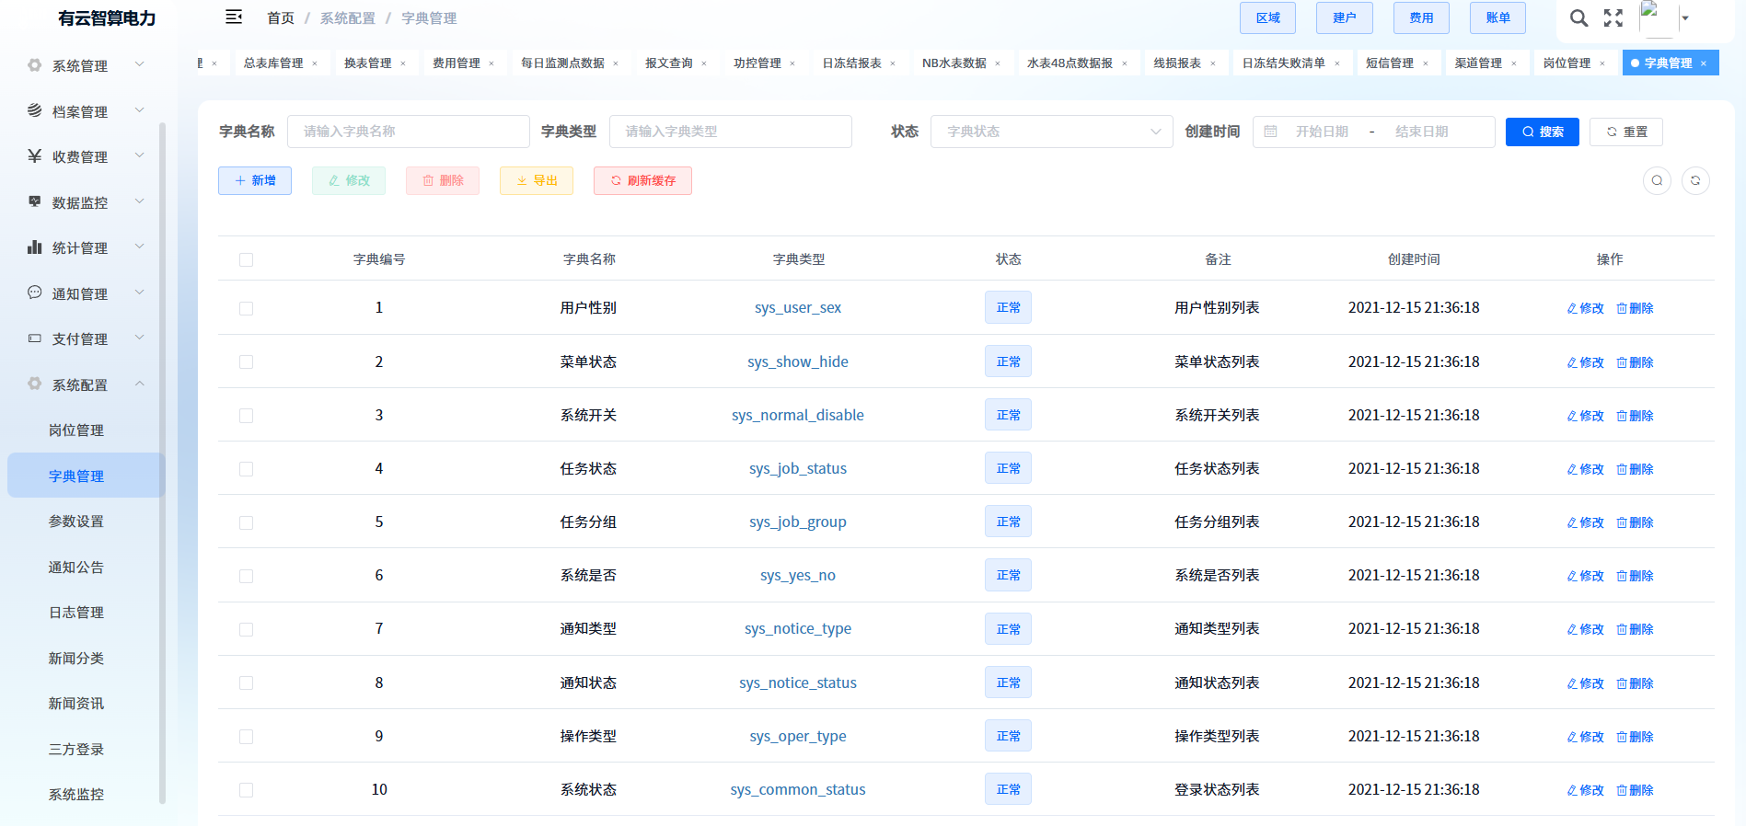1746x826 pixels.
Task: Open the sys_job_status dictionary type link
Action: pos(797,468)
